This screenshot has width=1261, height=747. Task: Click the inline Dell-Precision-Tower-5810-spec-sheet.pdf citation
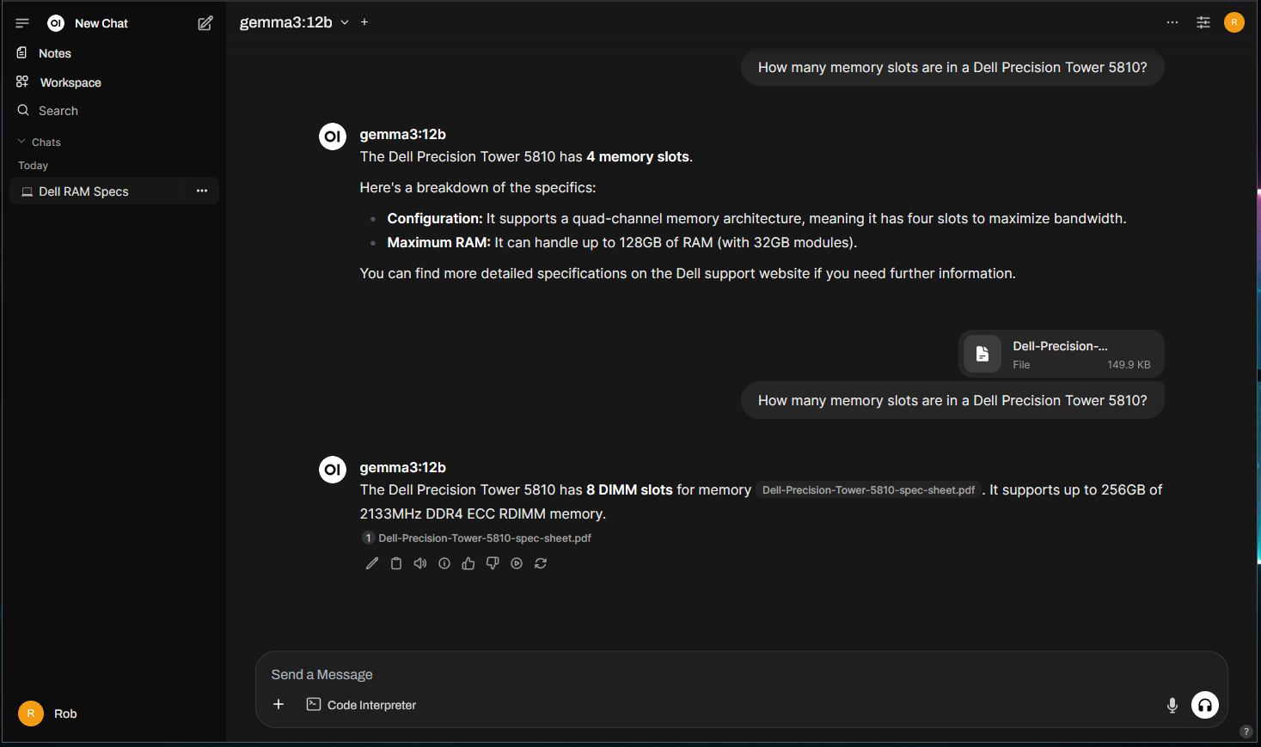868,490
